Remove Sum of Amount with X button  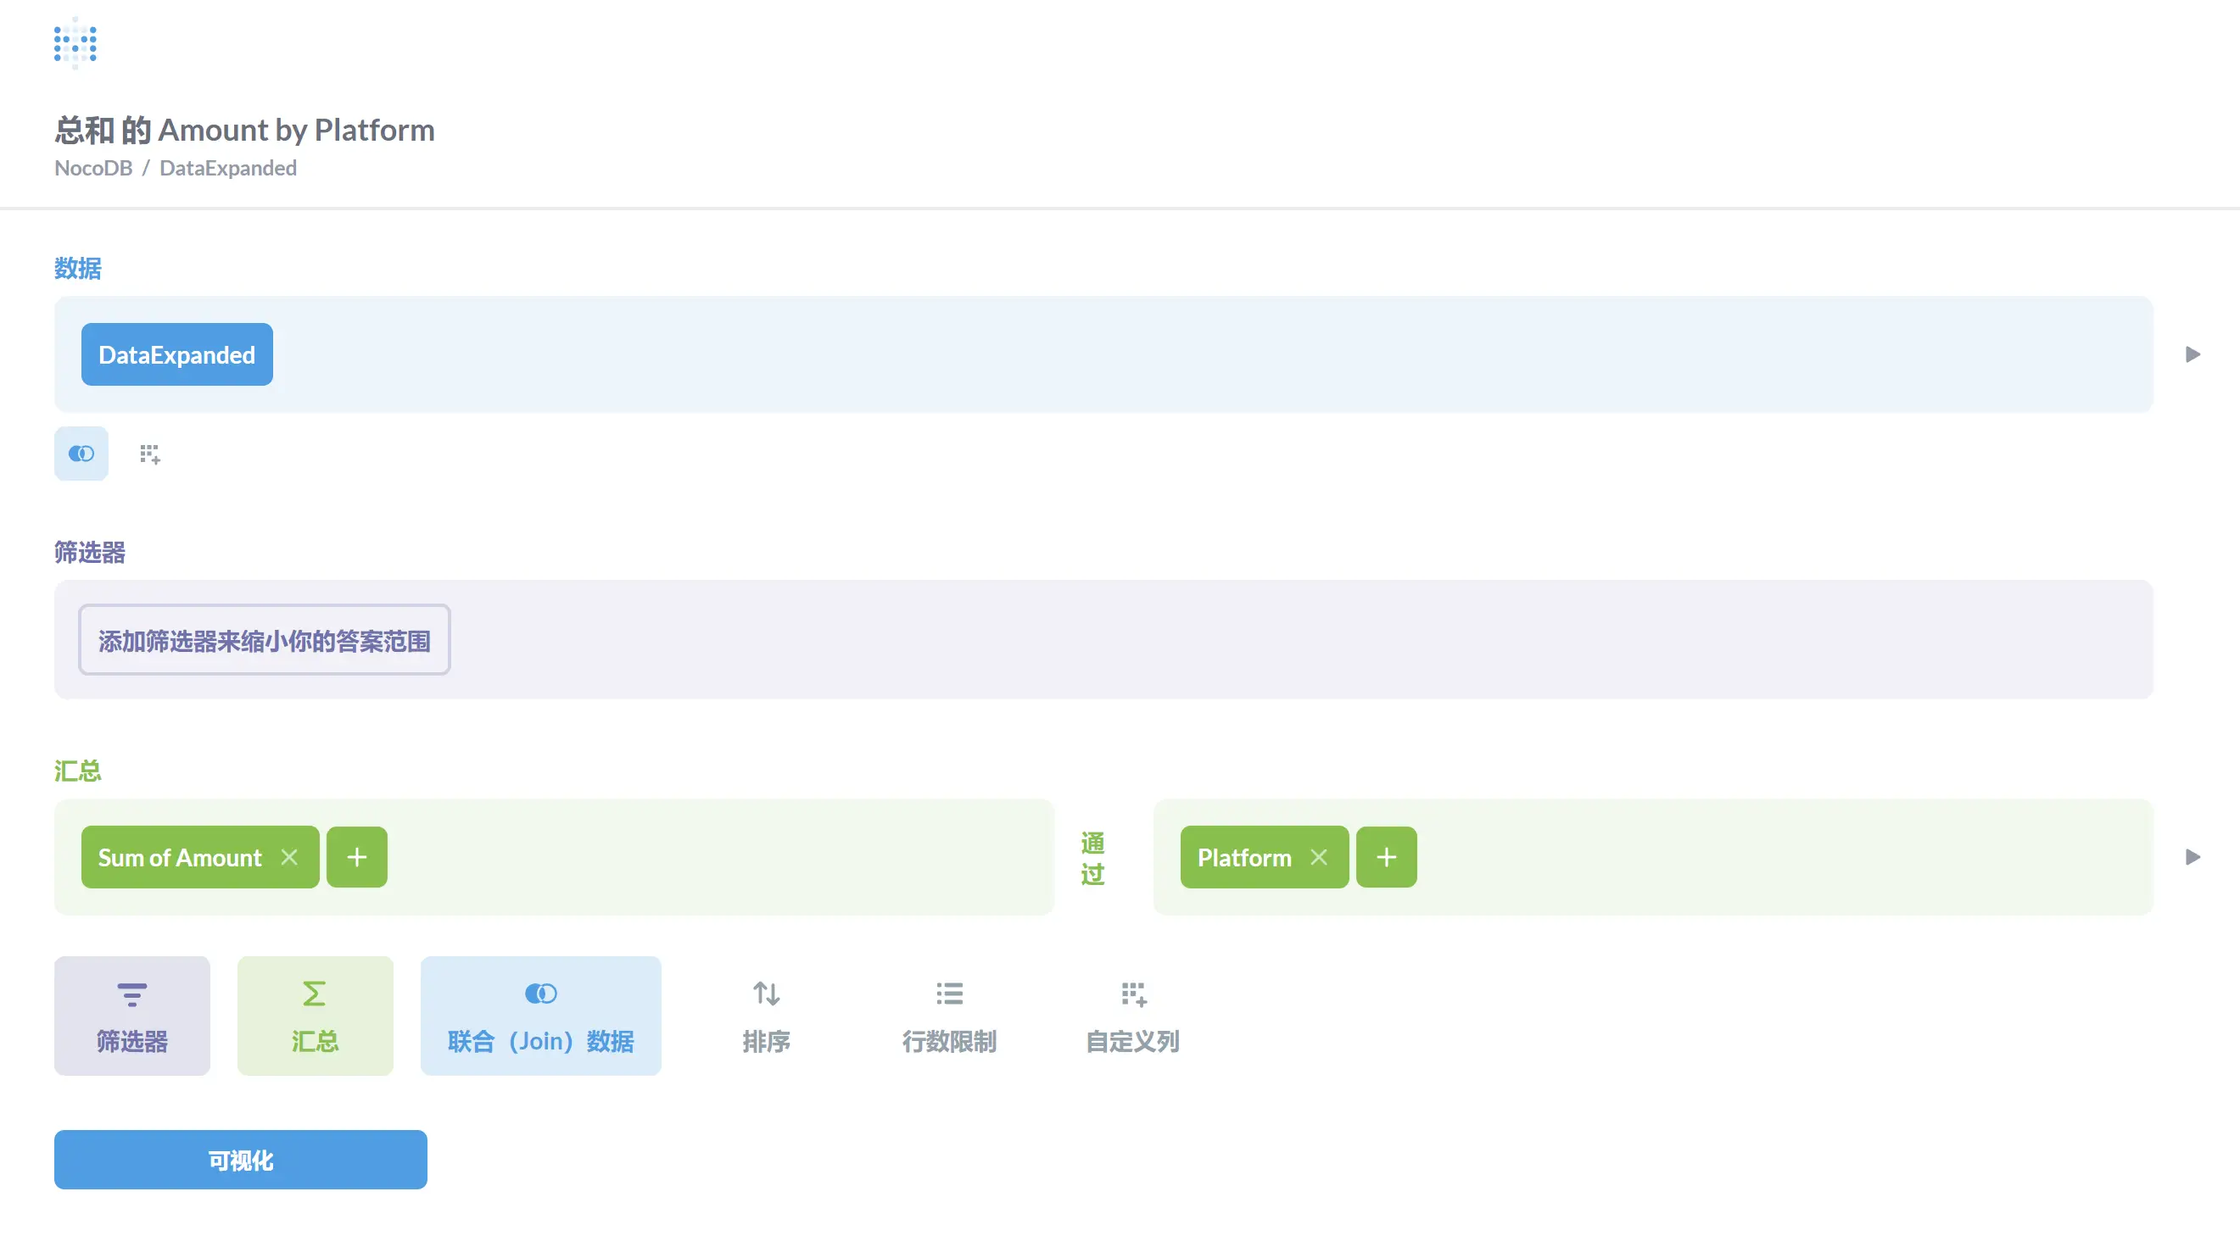coord(290,857)
